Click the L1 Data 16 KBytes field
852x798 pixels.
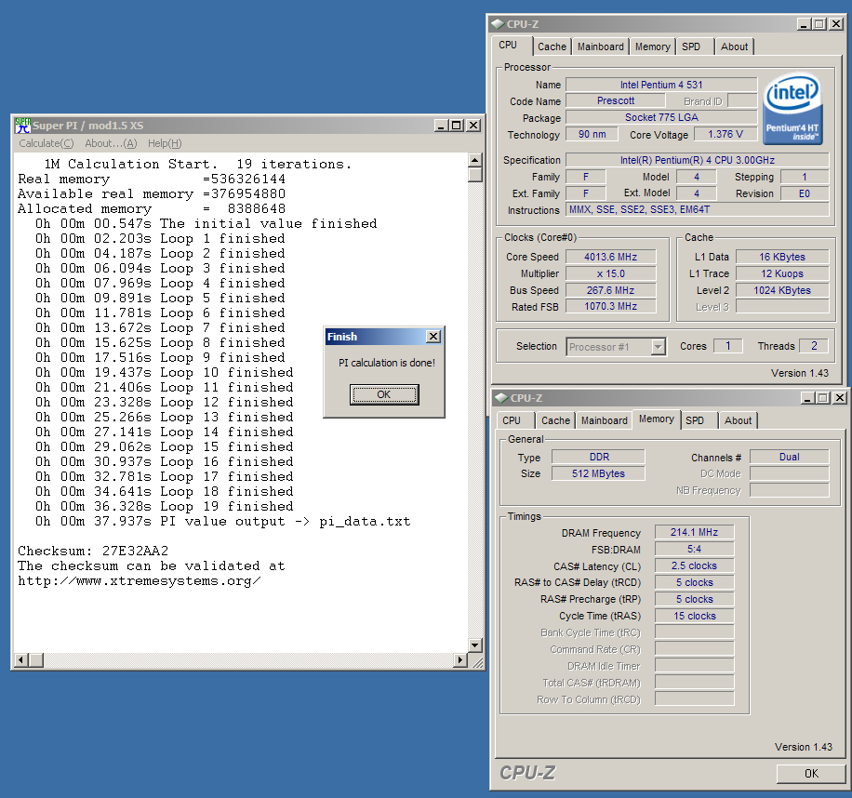point(782,257)
